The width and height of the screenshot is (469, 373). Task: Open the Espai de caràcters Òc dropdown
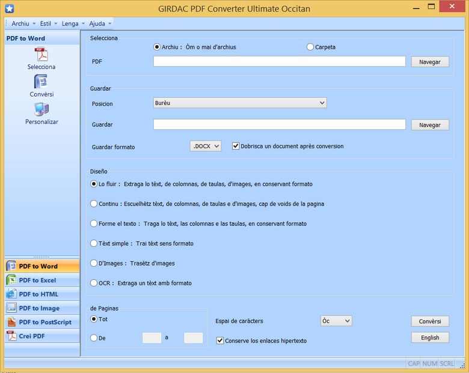click(x=336, y=321)
